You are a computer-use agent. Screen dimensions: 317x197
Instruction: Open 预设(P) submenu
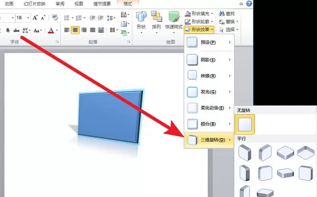pyautogui.click(x=209, y=42)
